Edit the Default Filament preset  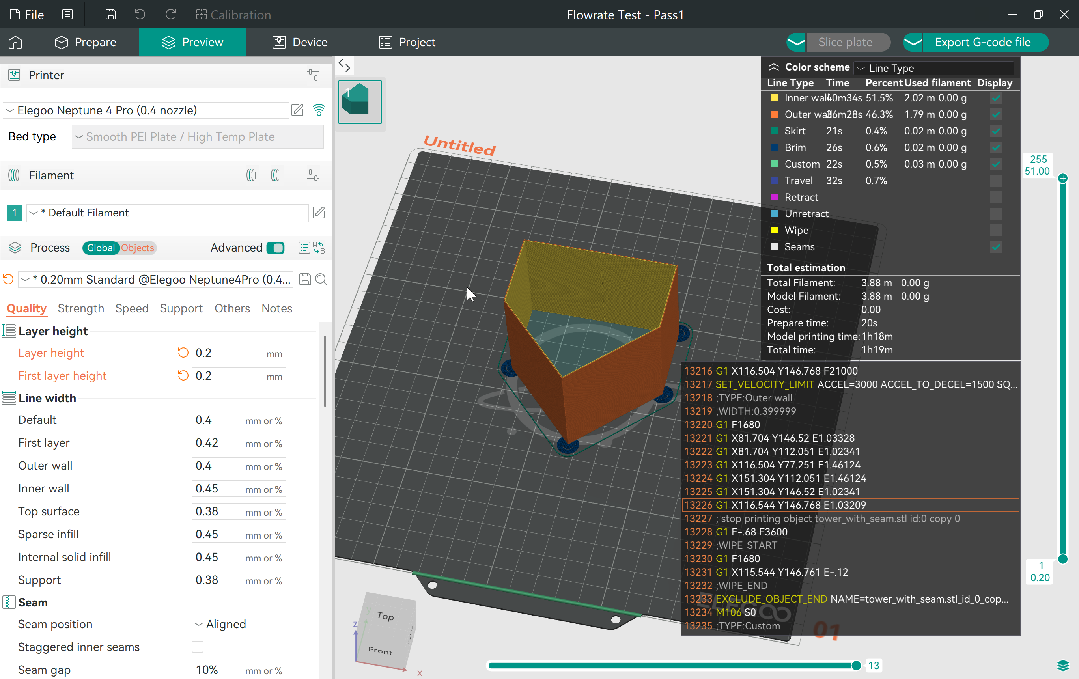tap(319, 213)
